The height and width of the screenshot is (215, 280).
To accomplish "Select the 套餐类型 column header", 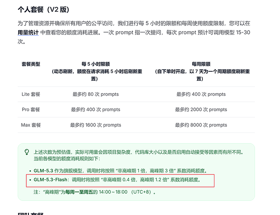I will coord(31,64).
